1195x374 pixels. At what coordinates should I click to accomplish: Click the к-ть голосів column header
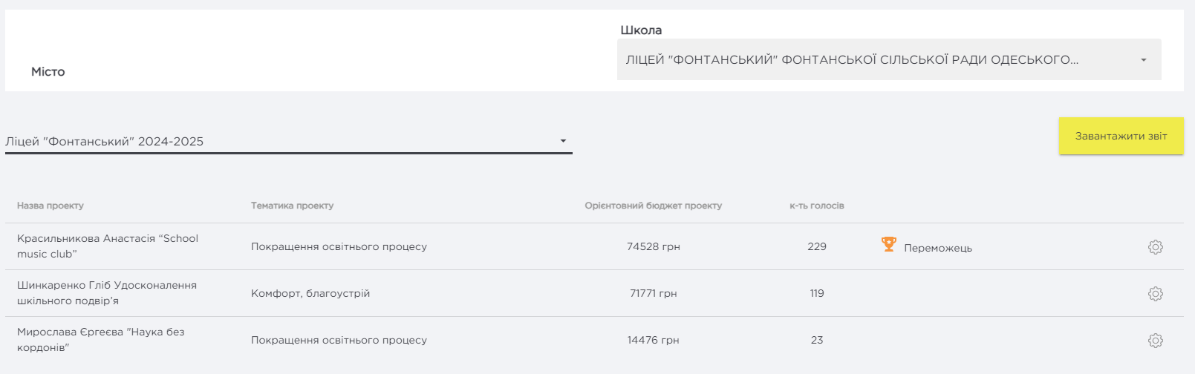[x=816, y=206]
